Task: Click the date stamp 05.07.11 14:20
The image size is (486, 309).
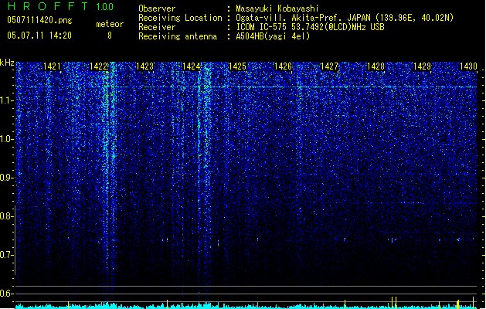Action: click(39, 36)
